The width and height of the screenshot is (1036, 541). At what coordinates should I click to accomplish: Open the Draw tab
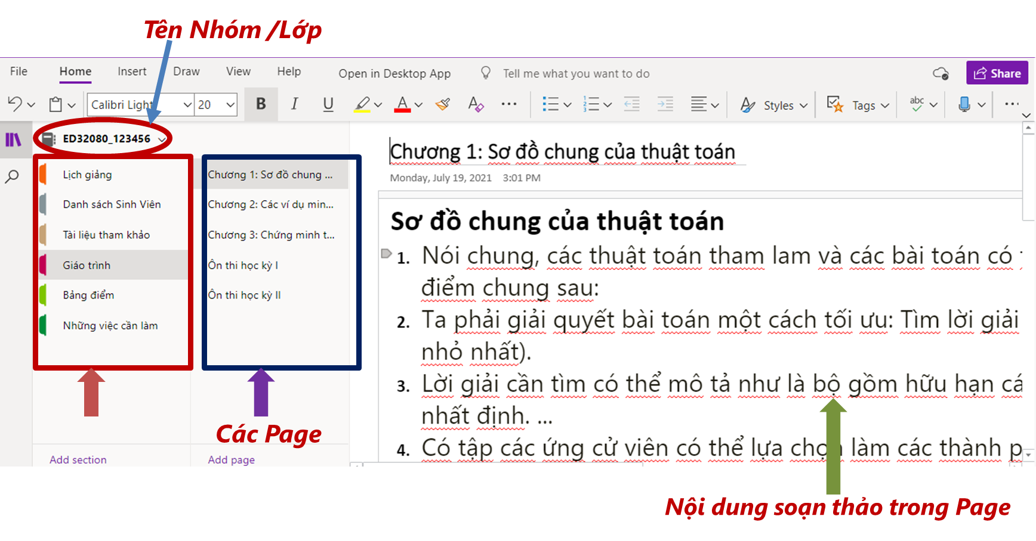coord(186,71)
